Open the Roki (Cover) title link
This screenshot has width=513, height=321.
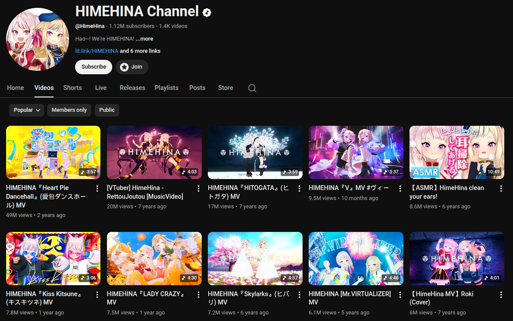[x=442, y=298]
